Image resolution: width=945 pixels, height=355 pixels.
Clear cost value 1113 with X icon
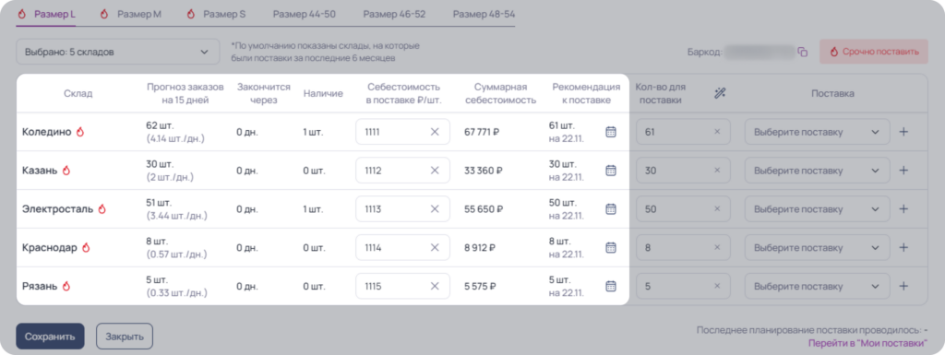pyautogui.click(x=435, y=208)
